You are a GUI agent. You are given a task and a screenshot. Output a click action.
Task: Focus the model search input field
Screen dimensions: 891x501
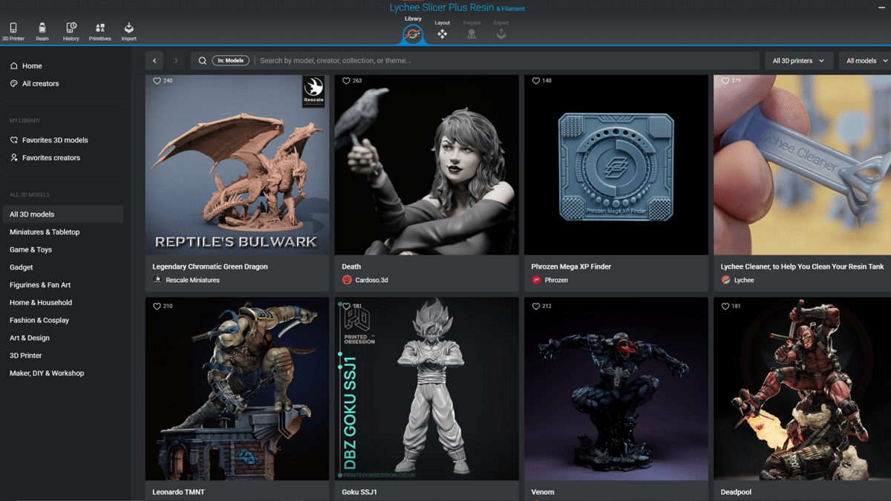coord(507,61)
